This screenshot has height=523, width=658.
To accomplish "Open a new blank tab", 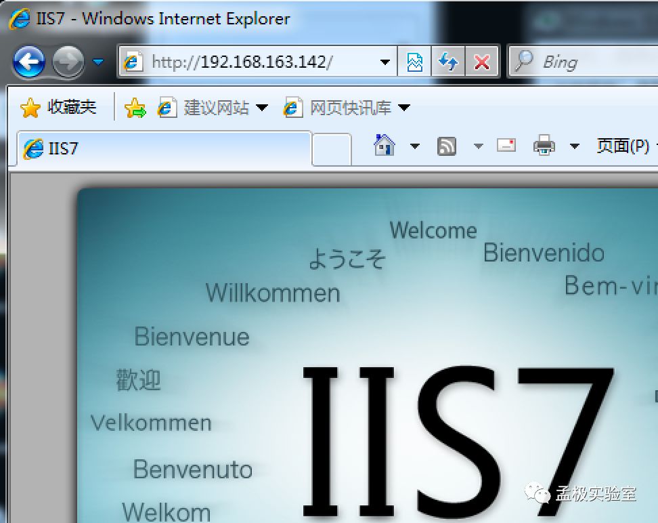I will (332, 148).
